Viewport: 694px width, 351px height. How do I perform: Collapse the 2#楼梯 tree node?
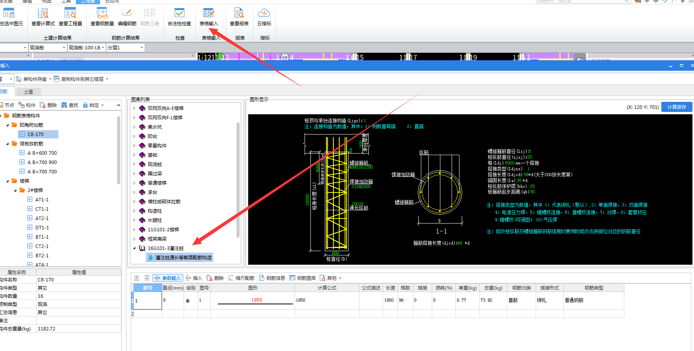click(15, 190)
